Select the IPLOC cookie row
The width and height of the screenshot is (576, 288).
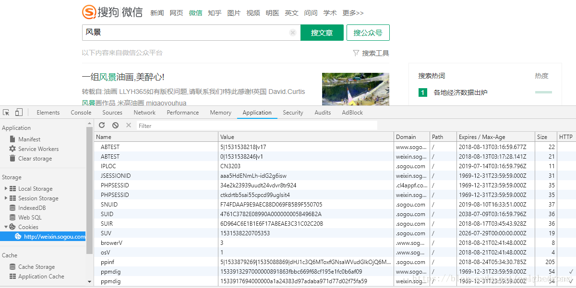click(x=335, y=166)
